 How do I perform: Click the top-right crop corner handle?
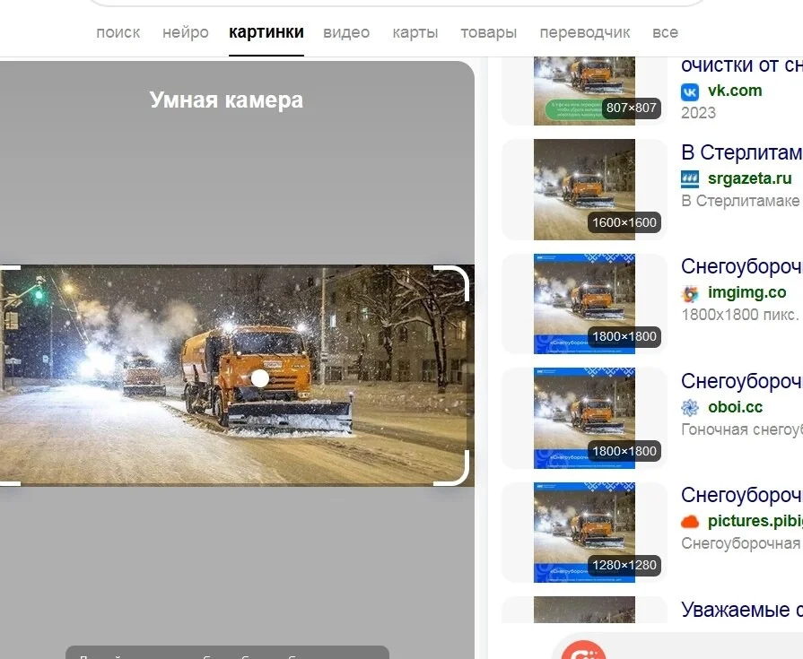point(452,282)
